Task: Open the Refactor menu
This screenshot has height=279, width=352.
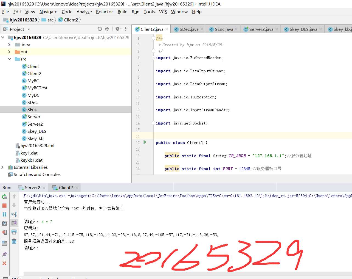Action: click(105, 12)
